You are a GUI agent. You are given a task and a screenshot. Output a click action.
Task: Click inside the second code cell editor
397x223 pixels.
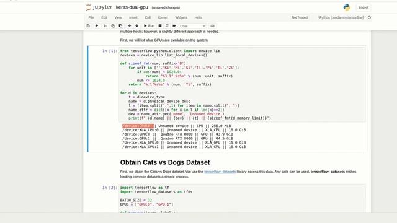click(x=242, y=199)
